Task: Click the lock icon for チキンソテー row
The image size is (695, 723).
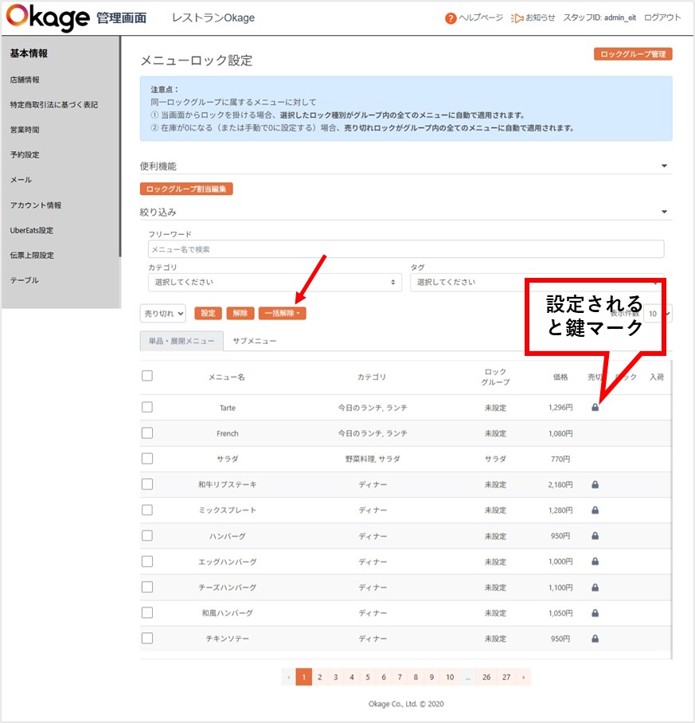Action: (595, 639)
